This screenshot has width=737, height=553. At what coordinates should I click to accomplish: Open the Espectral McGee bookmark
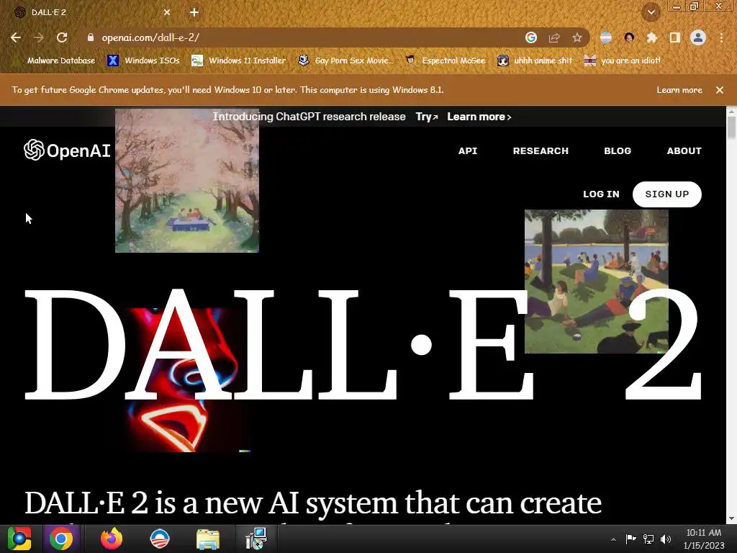[x=446, y=60]
